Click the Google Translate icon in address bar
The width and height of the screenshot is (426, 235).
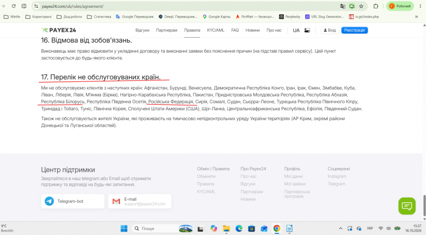(343, 6)
